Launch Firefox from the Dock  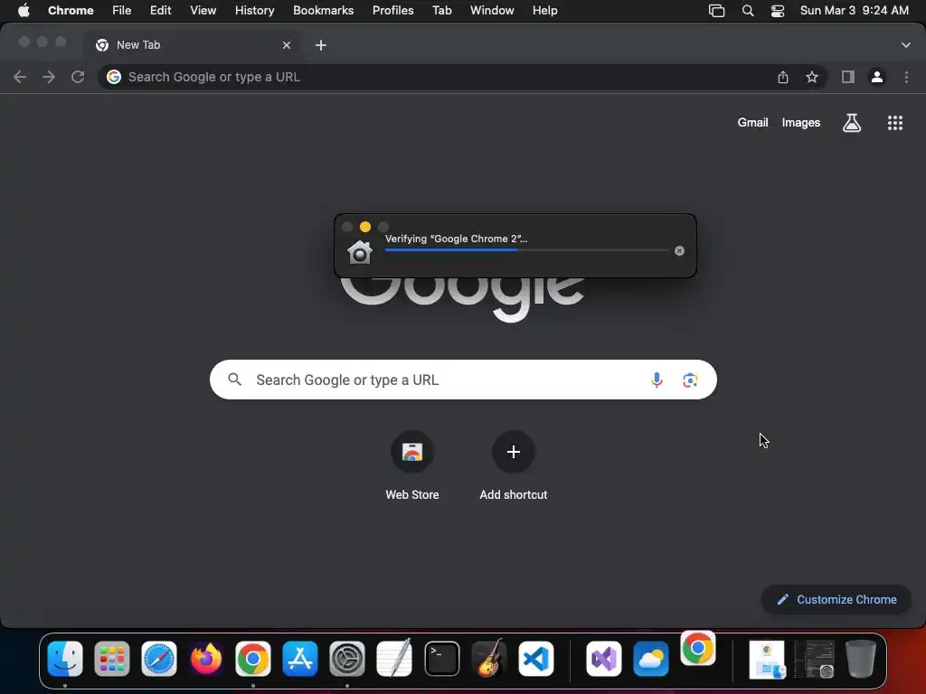[206, 659]
